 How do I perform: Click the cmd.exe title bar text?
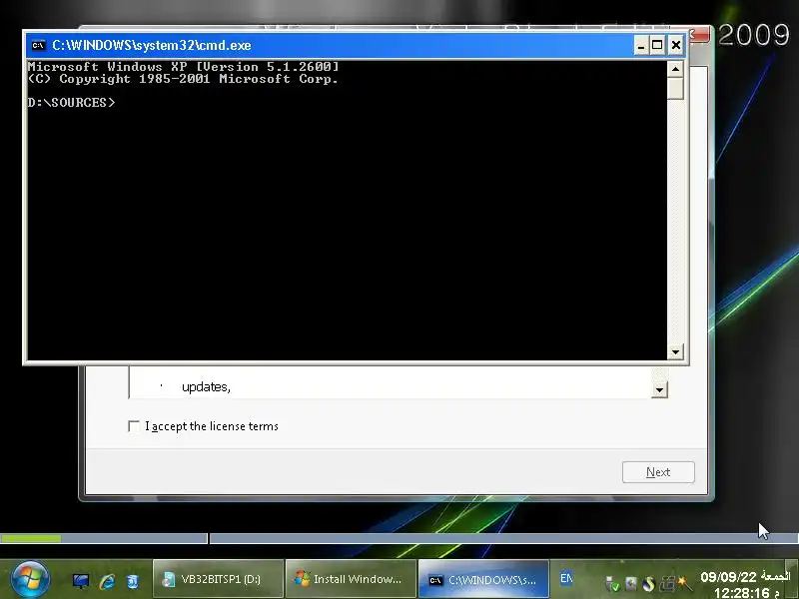pos(152,45)
